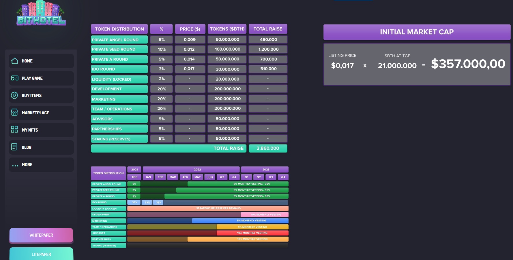Click the Total Raise column header
The height and width of the screenshot is (260, 513).
(268, 29)
